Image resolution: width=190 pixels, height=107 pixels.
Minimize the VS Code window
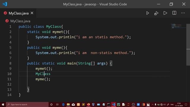(159, 4)
